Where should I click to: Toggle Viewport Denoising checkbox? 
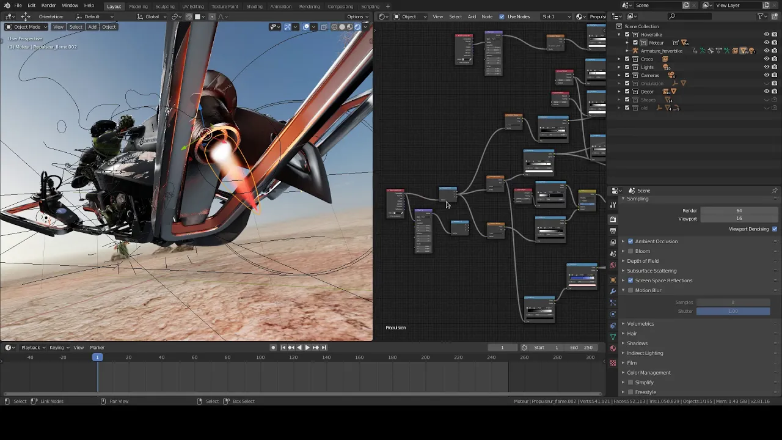(775, 229)
